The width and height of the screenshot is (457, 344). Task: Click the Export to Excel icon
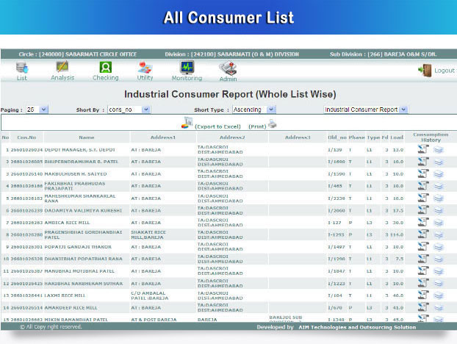pos(187,123)
